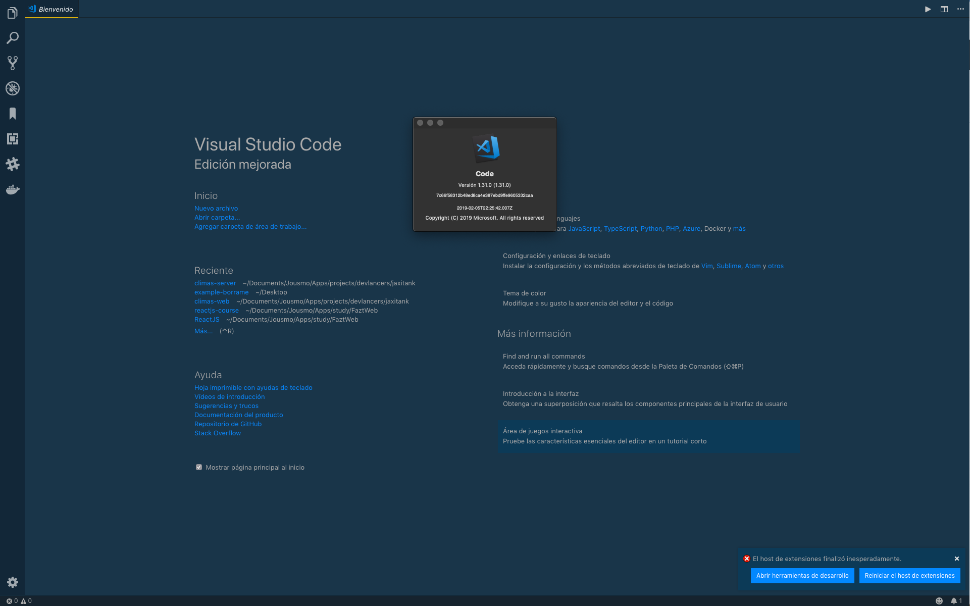Open the More Actions ellipsis menu

tap(960, 9)
